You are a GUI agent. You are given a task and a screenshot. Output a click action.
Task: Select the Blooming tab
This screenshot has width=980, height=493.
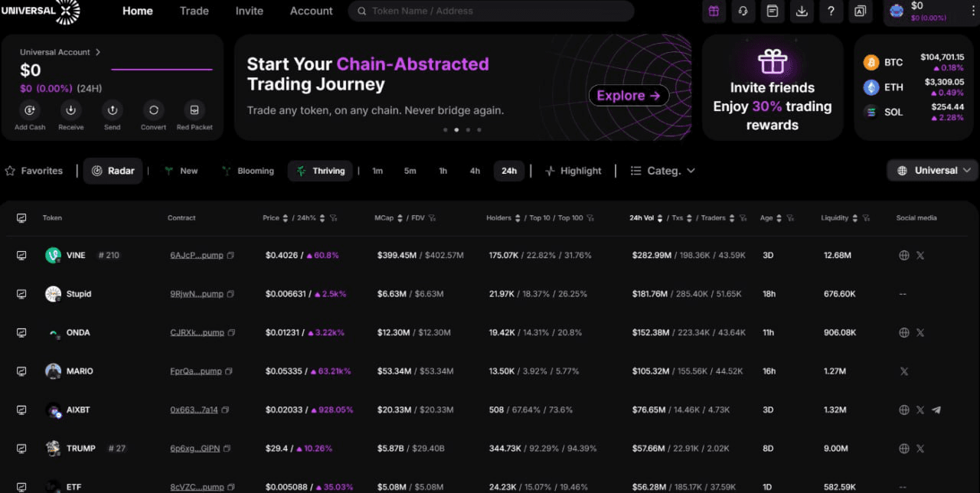point(248,171)
